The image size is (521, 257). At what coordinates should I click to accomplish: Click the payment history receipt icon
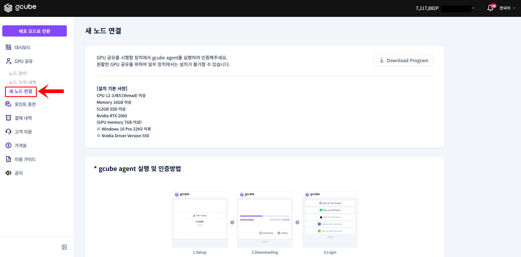(x=8, y=118)
